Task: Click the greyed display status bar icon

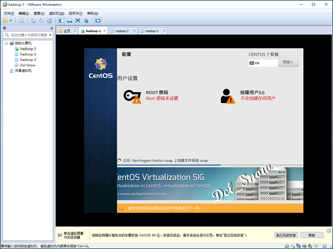Action: [316, 246]
